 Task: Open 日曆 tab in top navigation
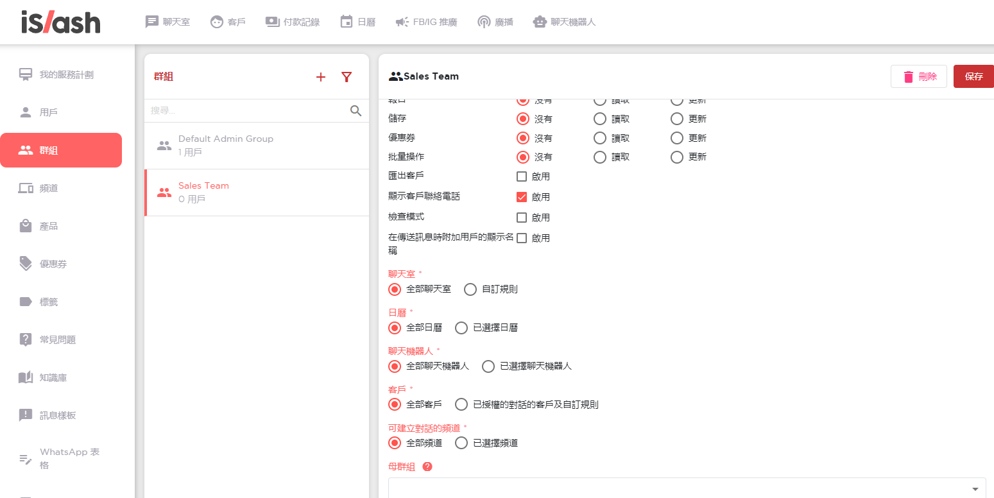point(358,22)
